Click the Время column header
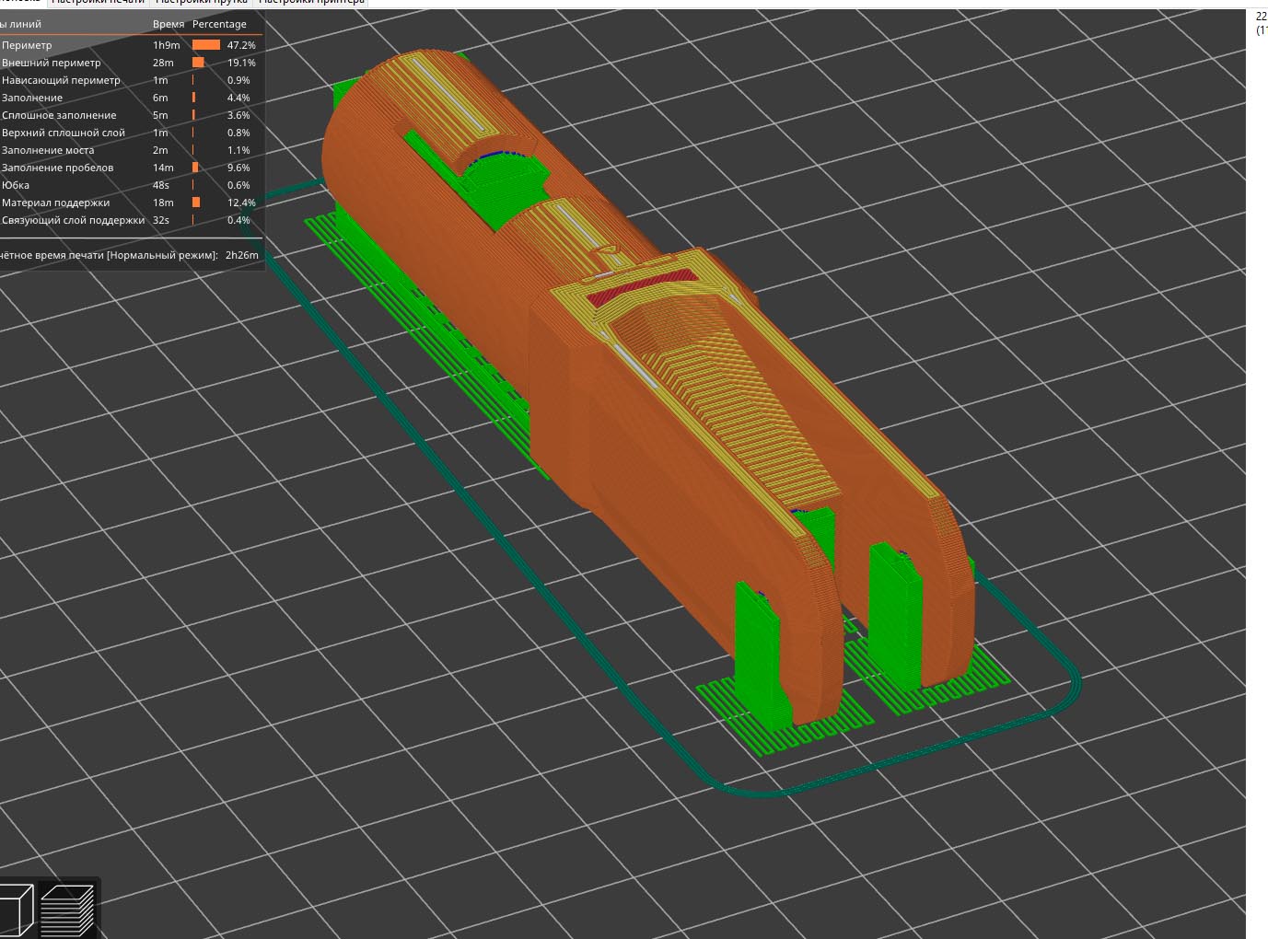Screen dimensions: 1268x939 click(x=169, y=24)
